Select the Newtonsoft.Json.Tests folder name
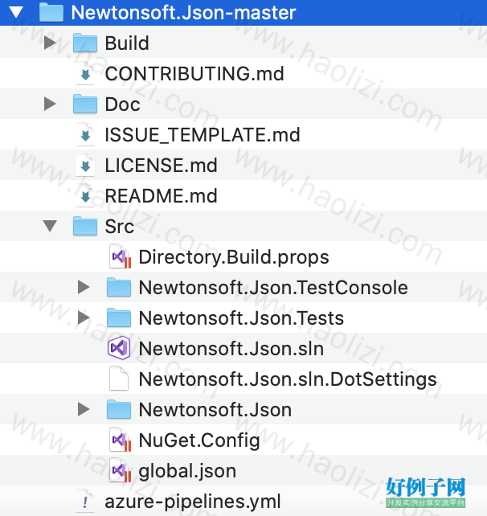 [x=241, y=318]
